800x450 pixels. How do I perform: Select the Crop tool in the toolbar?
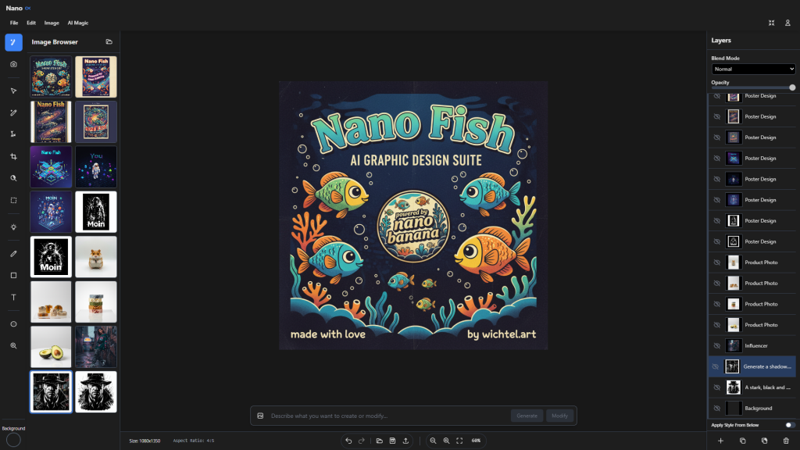coord(12,155)
